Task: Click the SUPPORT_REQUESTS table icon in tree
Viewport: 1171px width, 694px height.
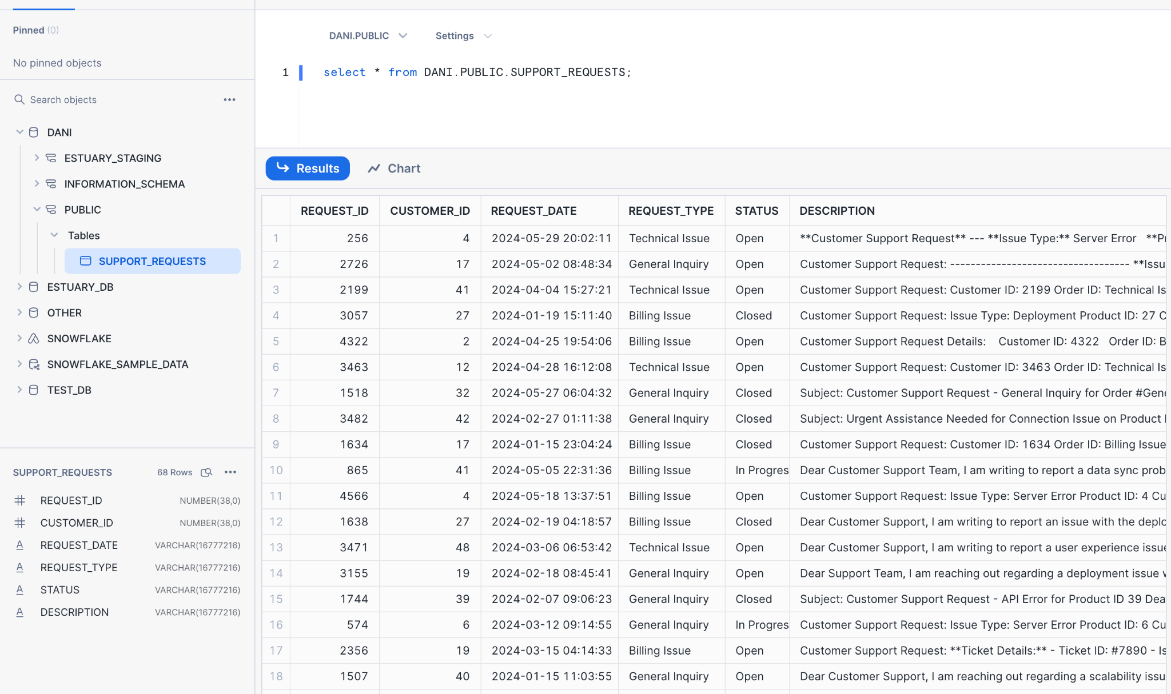Action: (x=85, y=261)
